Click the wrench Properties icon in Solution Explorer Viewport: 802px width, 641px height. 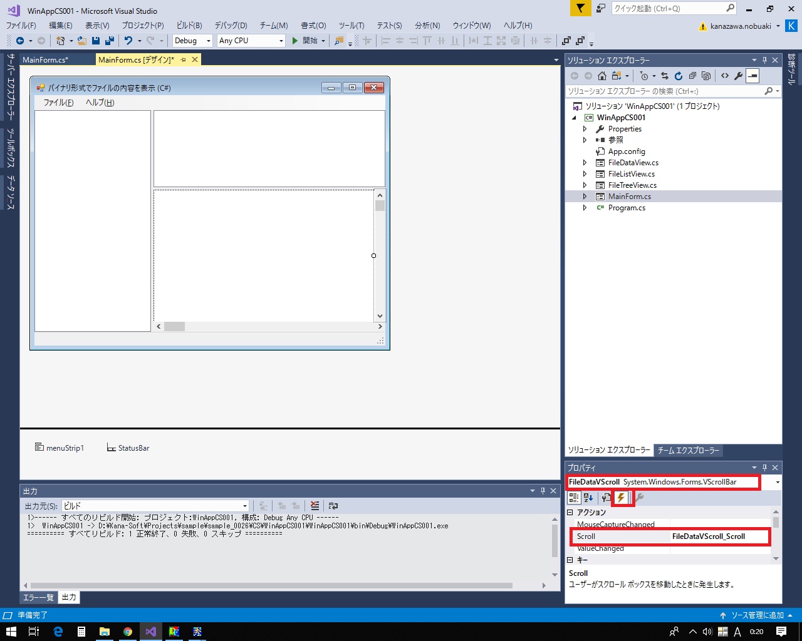click(739, 76)
